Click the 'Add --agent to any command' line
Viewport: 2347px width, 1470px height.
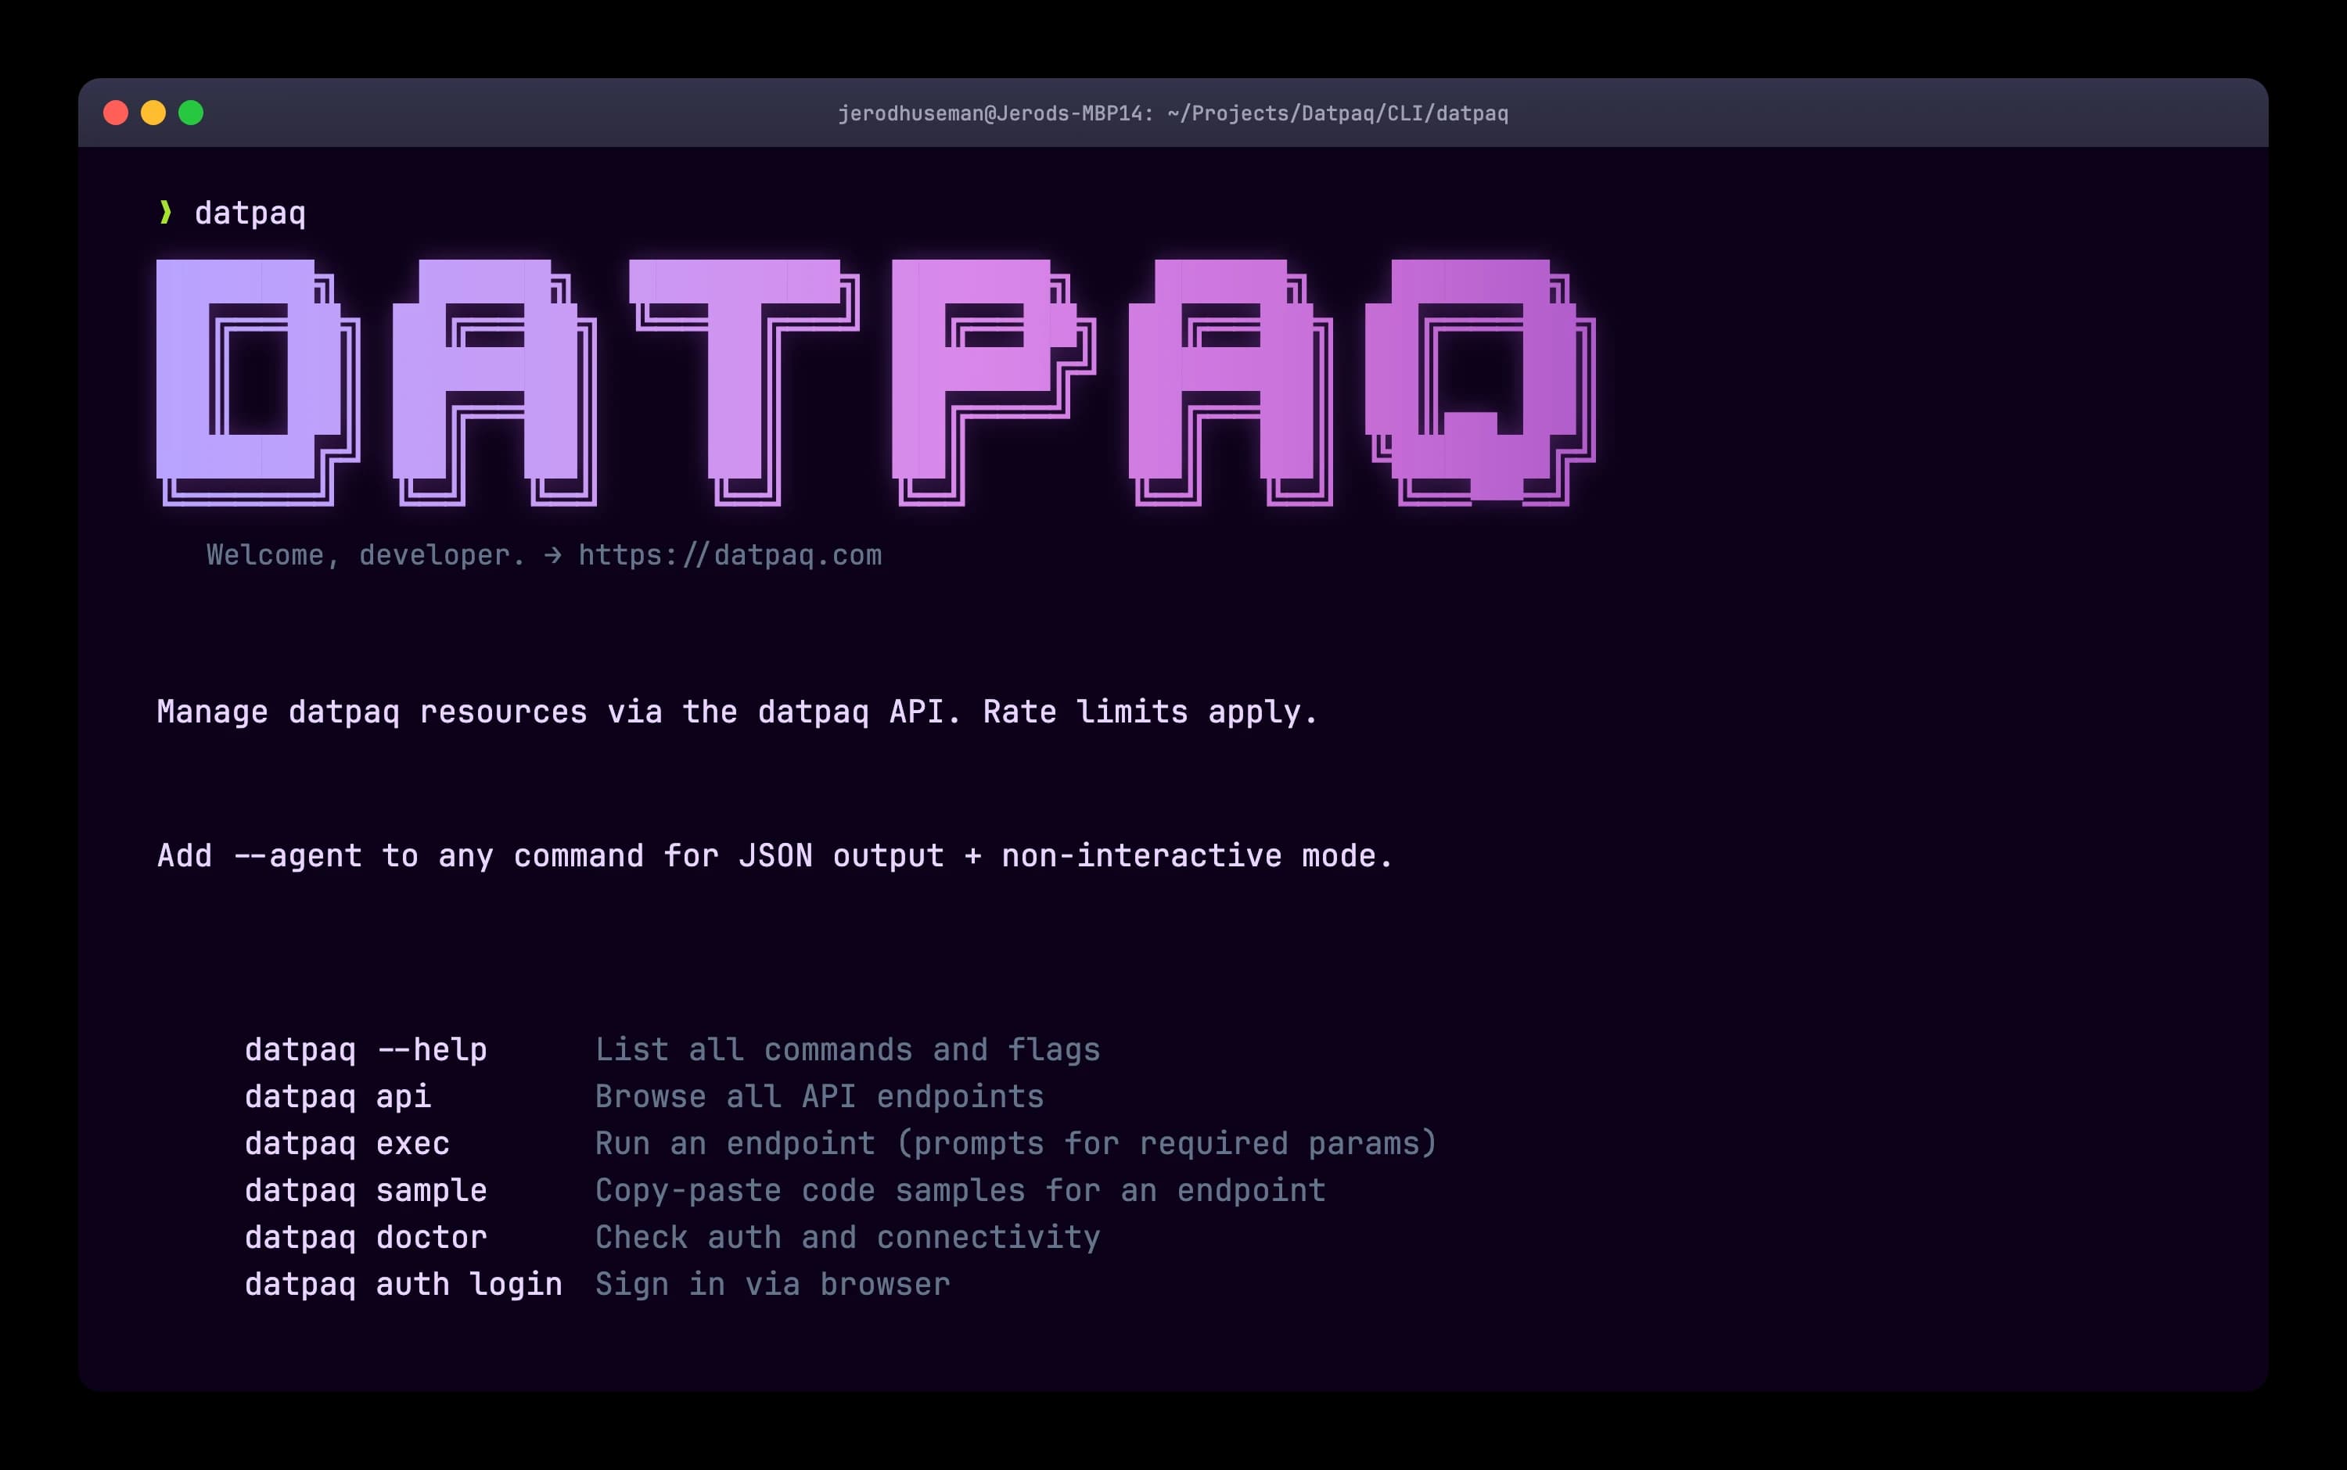pyautogui.click(x=775, y=855)
